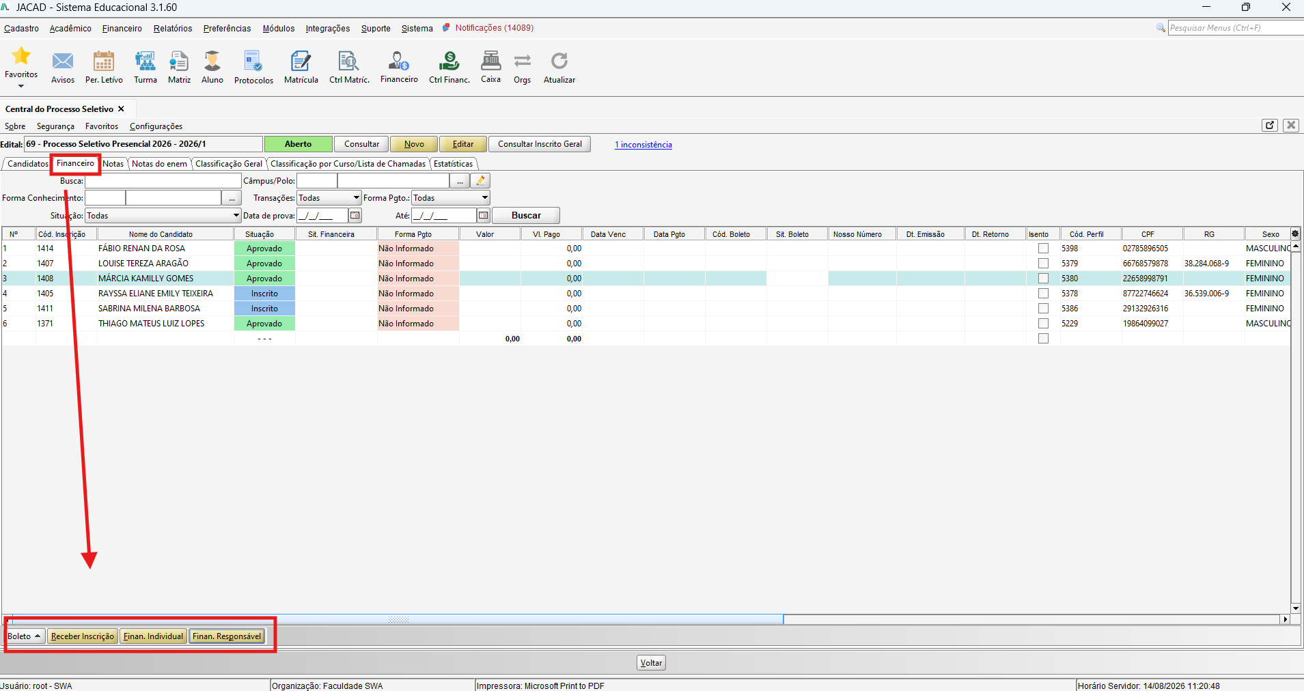This screenshot has width=1304, height=691.
Task: Switch to the Candidatos tab
Action: 27,164
